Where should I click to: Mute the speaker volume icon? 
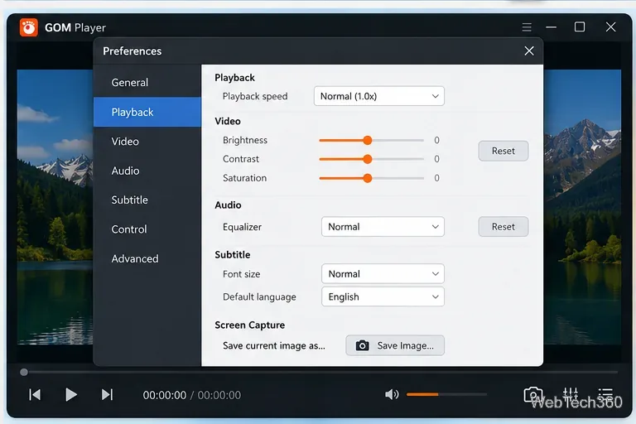coord(392,394)
